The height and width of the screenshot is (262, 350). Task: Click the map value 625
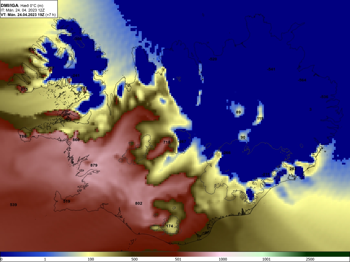tap(32, 49)
